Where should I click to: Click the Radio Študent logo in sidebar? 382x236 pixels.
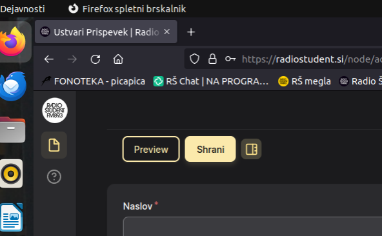point(55,110)
